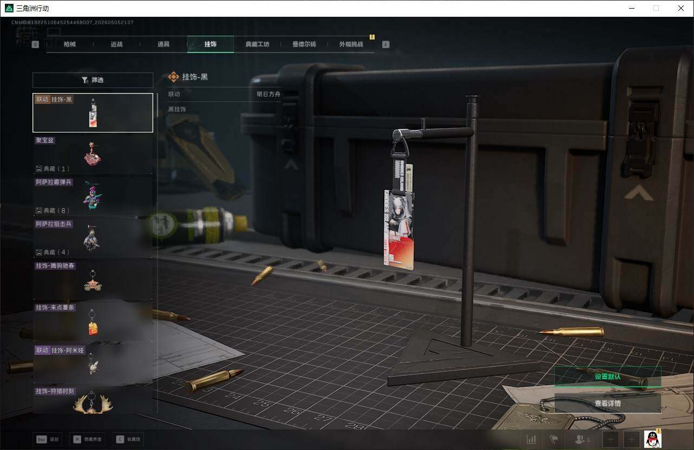Select the 挂饰-黑 charm item

click(x=93, y=113)
